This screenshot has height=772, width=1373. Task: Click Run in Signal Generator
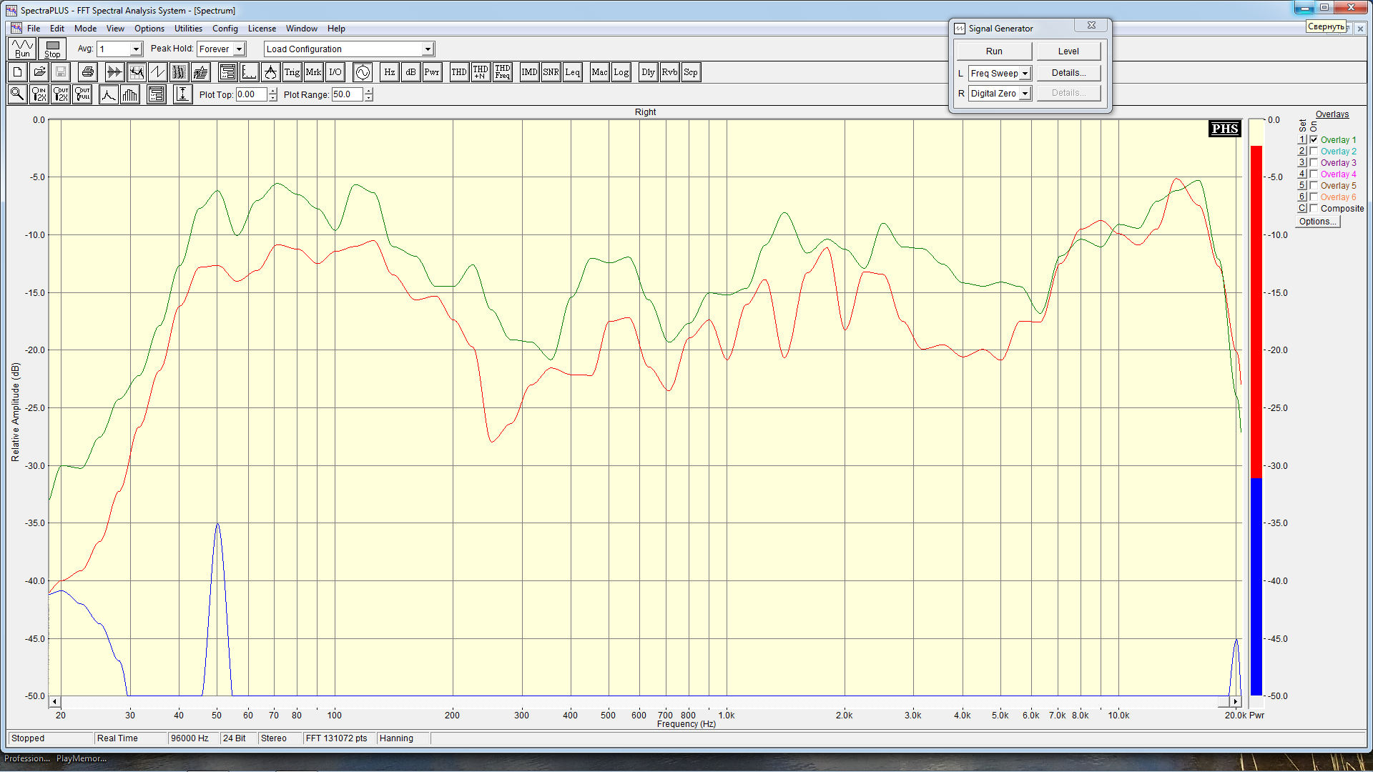pos(994,51)
